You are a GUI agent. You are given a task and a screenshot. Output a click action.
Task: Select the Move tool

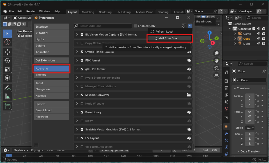coord(7,52)
